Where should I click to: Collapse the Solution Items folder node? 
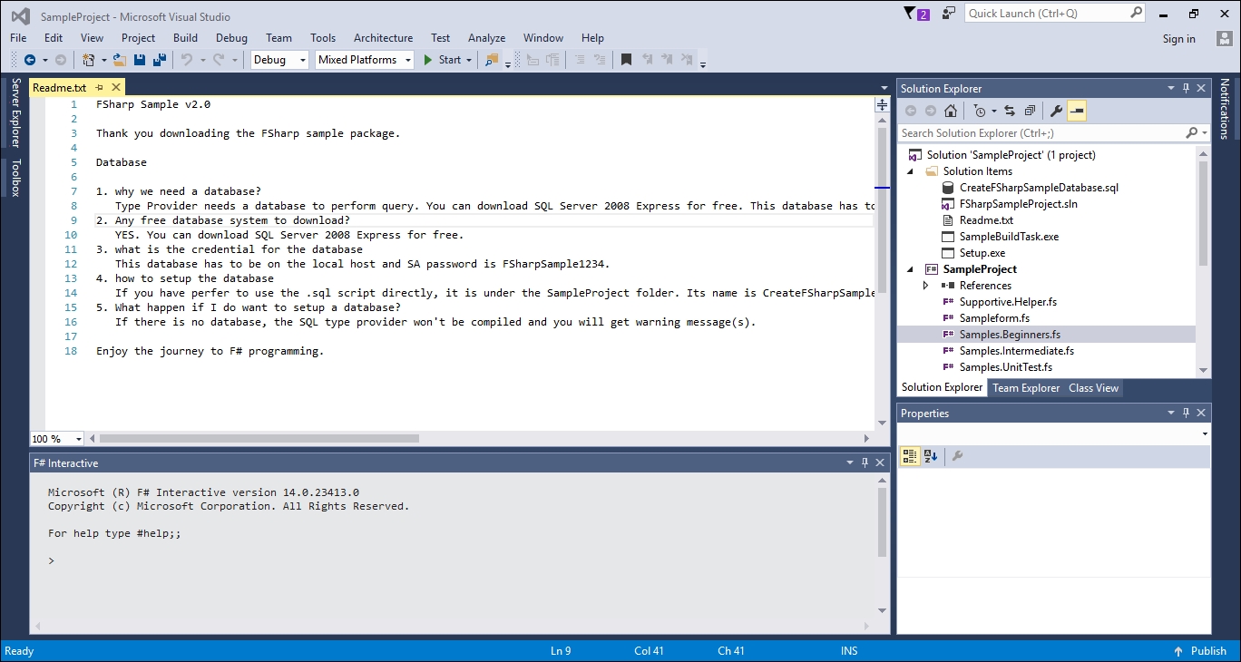(x=910, y=171)
